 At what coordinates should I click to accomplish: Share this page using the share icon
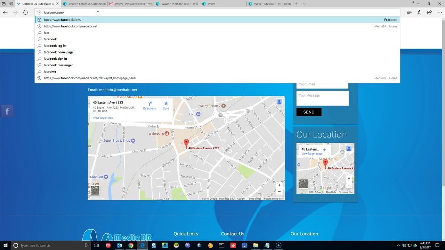coord(429,12)
